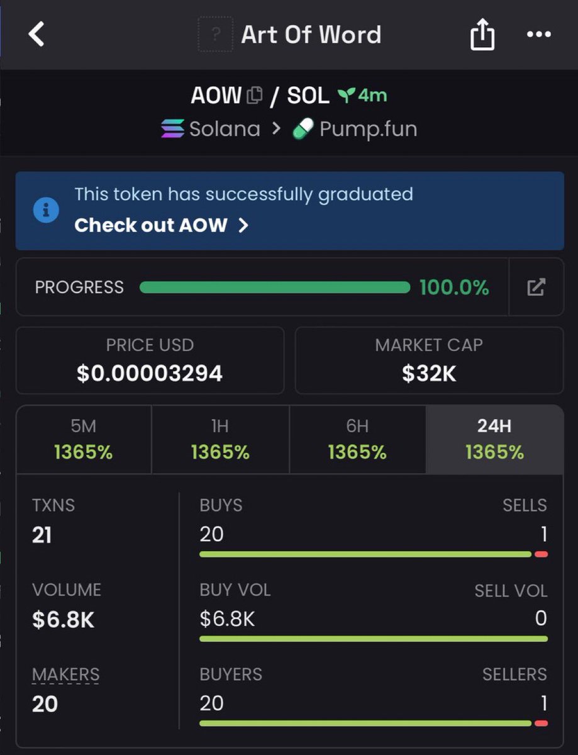Select the 1H timeframe tab
This screenshot has width=578, height=755.
tap(220, 439)
